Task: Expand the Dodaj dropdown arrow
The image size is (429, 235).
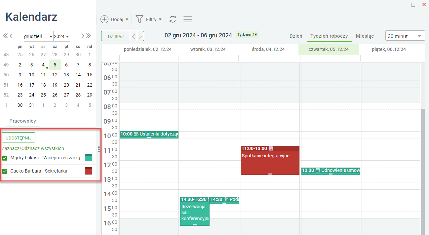Action: click(127, 20)
